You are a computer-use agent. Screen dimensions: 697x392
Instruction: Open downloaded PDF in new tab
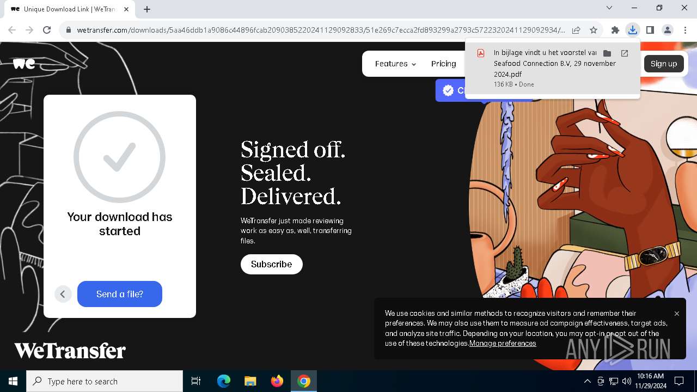point(625,53)
